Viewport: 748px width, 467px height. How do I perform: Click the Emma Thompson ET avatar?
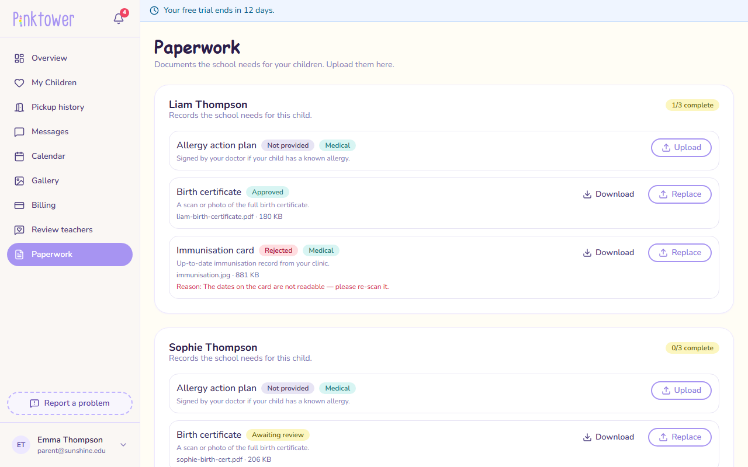(x=21, y=445)
